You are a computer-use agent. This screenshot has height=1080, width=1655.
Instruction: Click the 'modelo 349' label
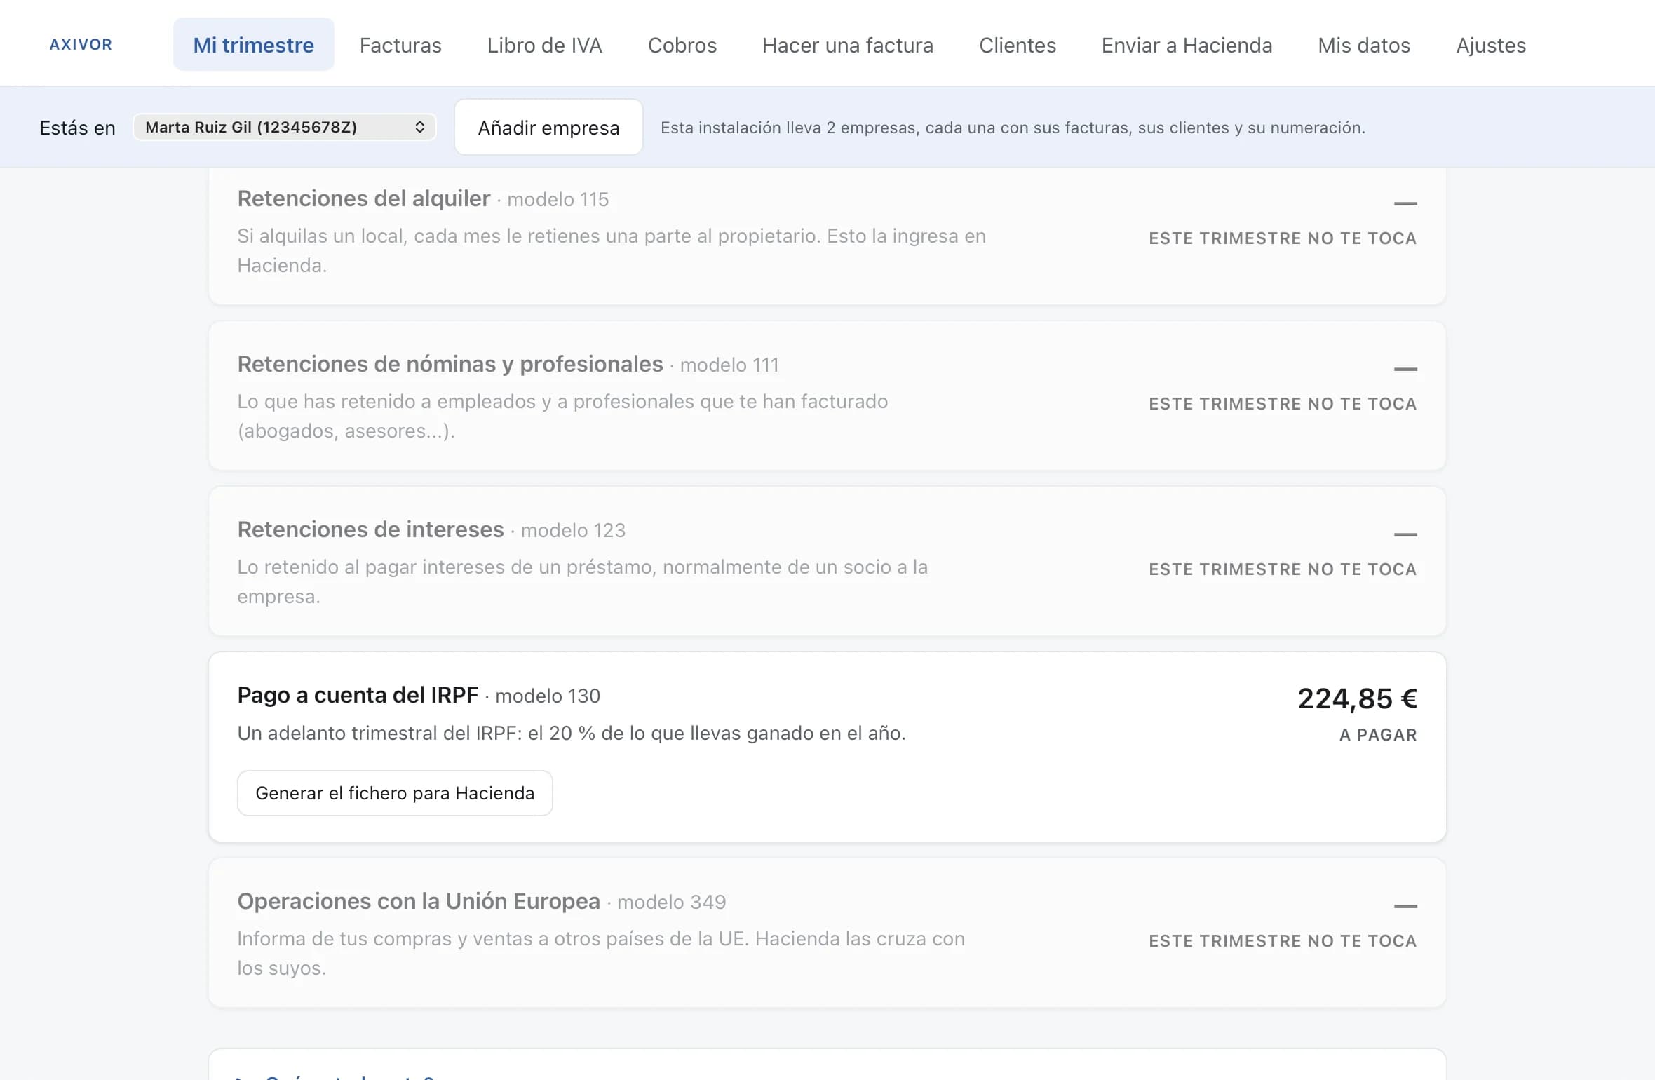[x=671, y=903]
